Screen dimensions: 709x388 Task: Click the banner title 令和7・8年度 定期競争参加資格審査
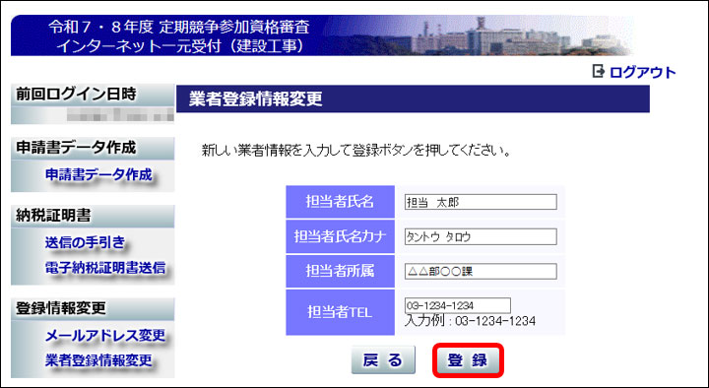coord(179,28)
